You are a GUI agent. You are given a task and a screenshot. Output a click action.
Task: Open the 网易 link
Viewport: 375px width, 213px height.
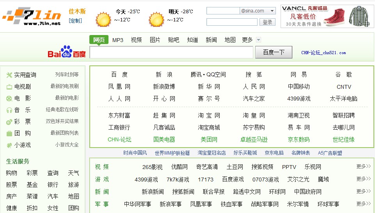click(x=299, y=75)
